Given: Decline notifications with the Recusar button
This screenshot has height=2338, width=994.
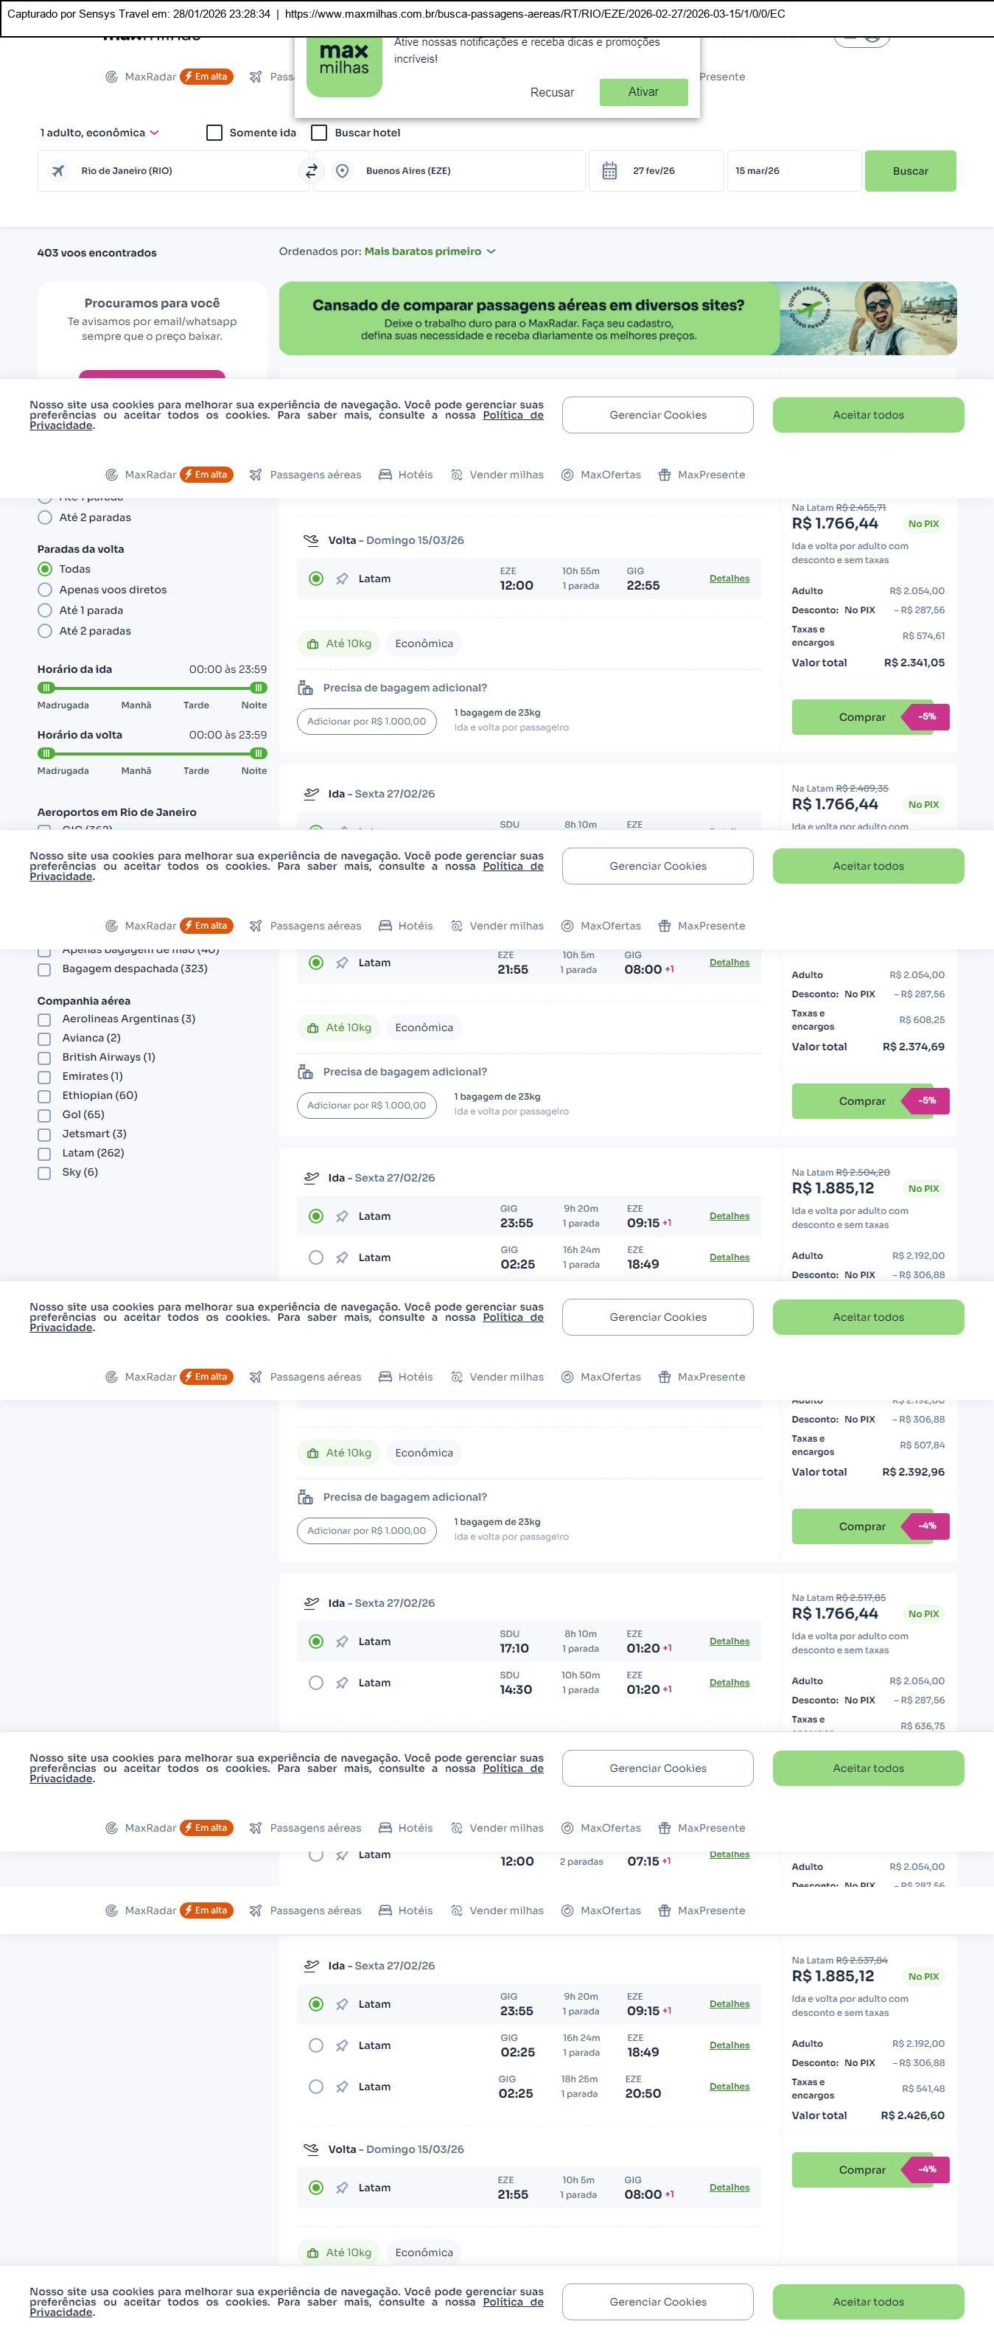Looking at the screenshot, I should [551, 93].
